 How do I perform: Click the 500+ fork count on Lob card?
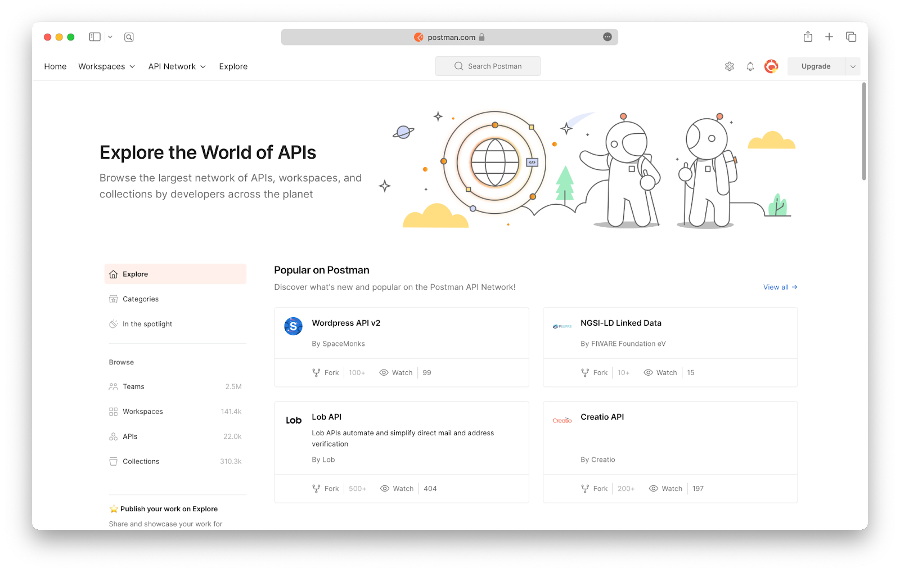(x=358, y=488)
